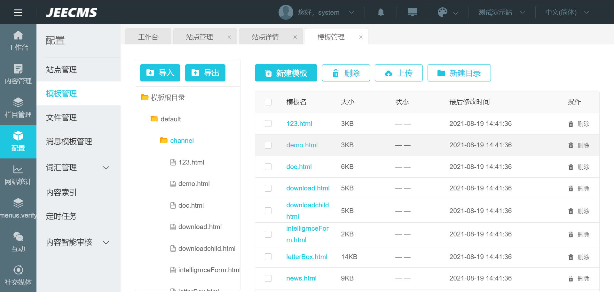This screenshot has height=292, width=614.
Task: Open 内容管理 in the left icon bar
Action: pyautogui.click(x=18, y=74)
